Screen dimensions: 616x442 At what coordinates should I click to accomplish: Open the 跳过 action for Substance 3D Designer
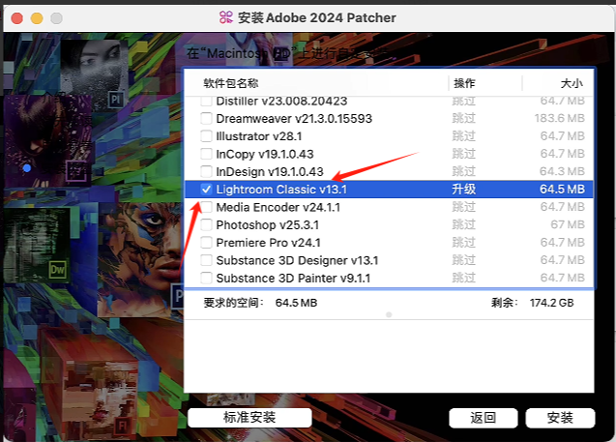coord(463,260)
